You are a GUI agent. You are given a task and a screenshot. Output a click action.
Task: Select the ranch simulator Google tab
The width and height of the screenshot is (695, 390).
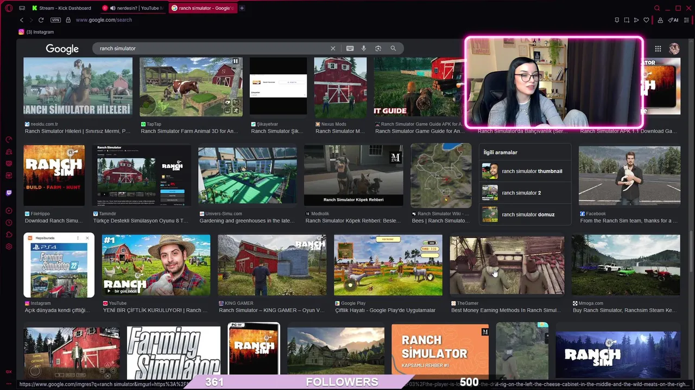point(202,8)
